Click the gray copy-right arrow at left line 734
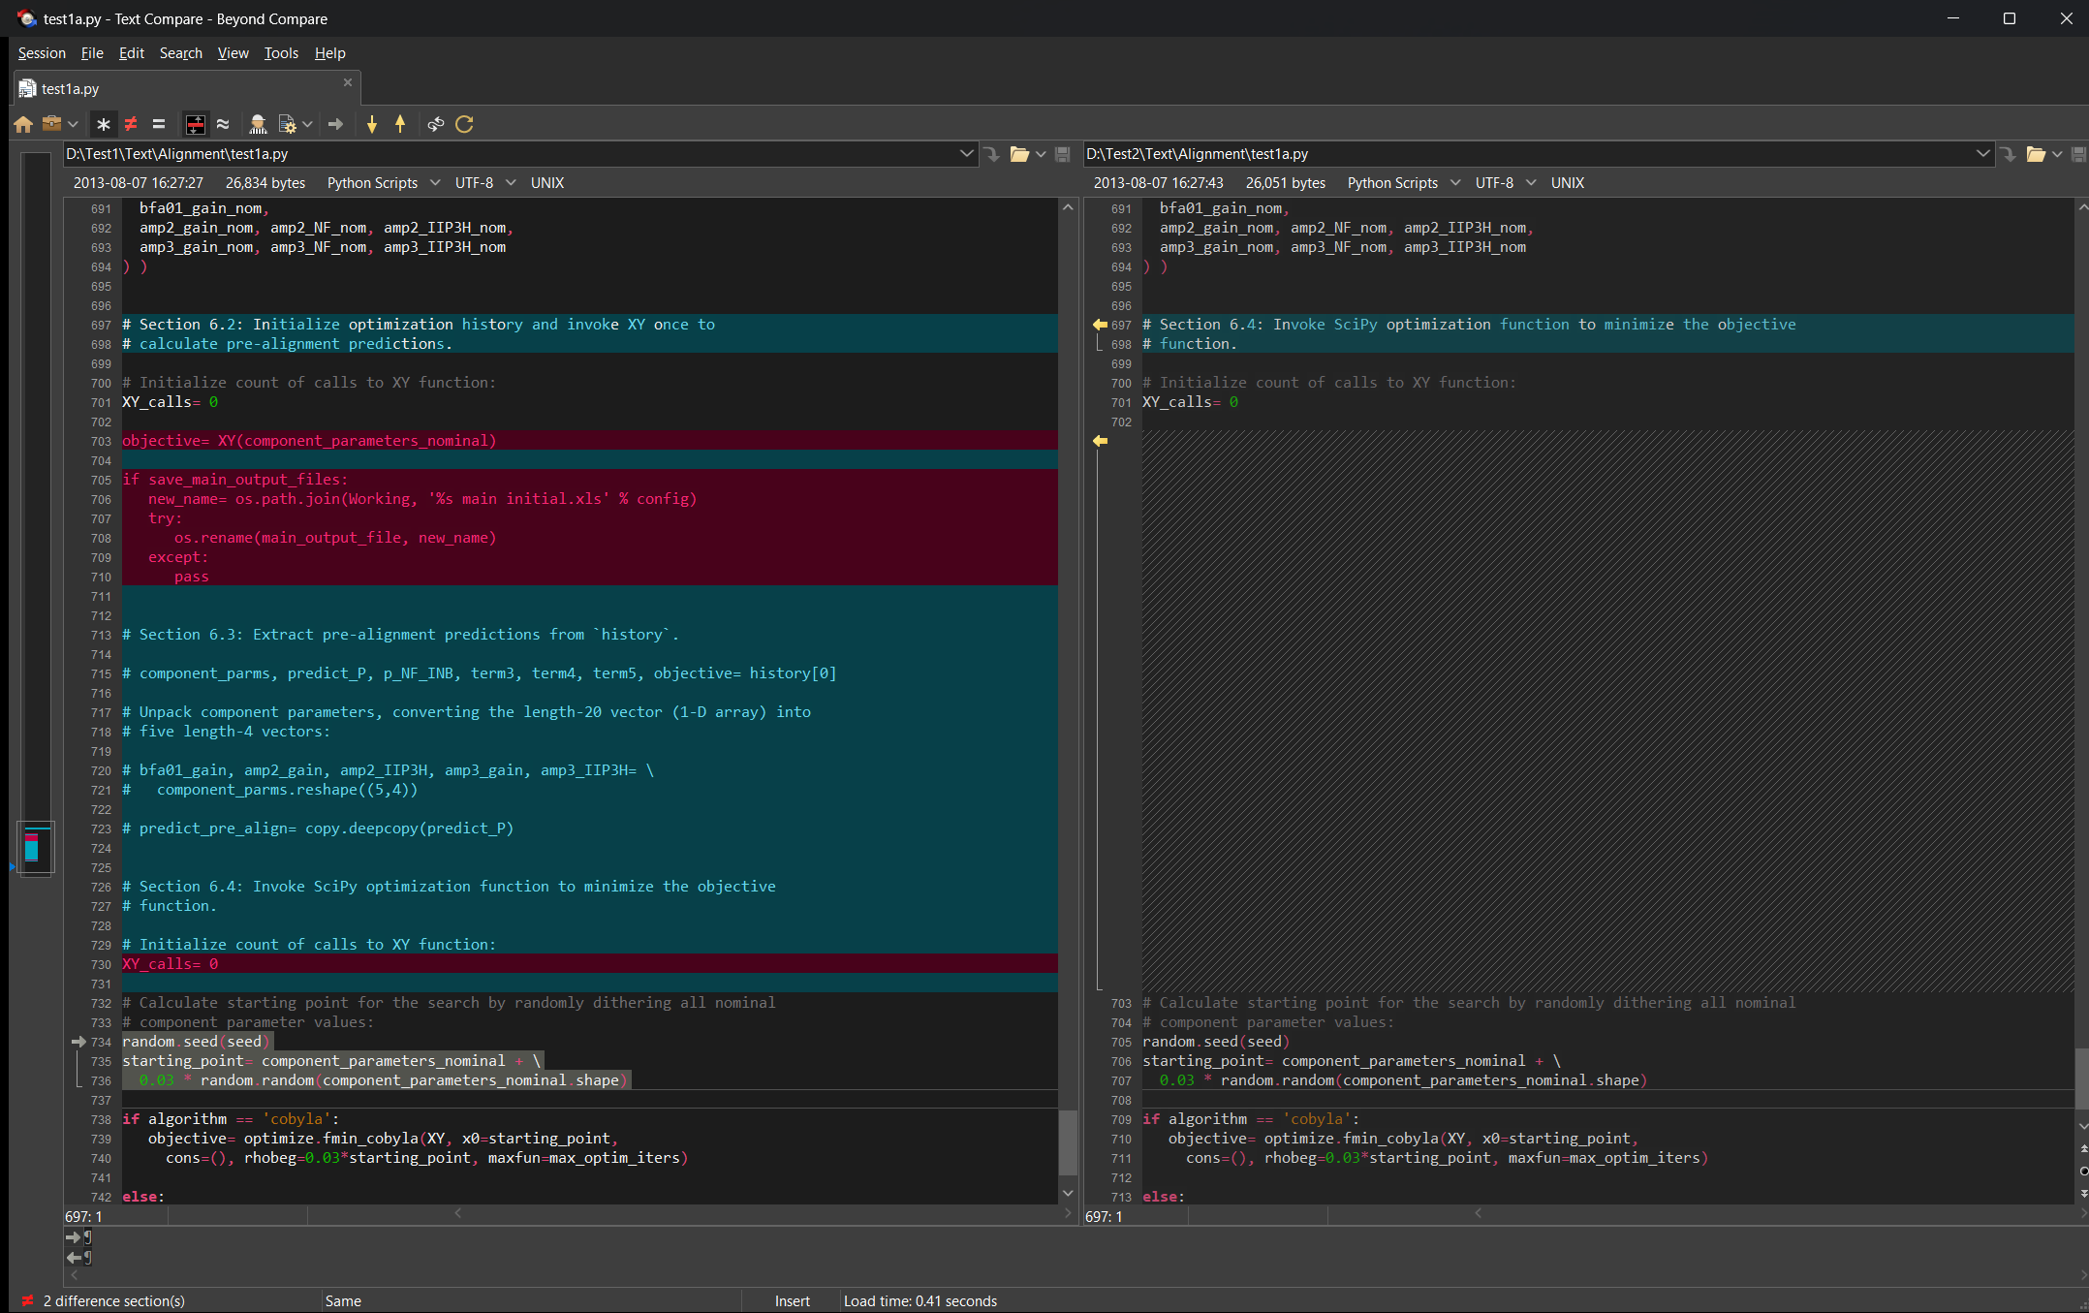Screen dimensions: 2089x1313 (78, 1042)
